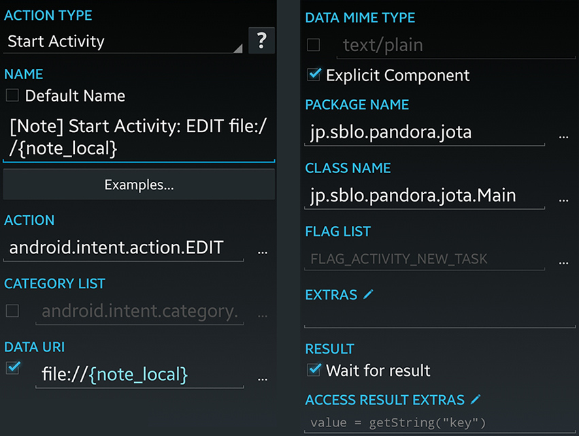Click the getString("key") result extras field
This screenshot has width=579, height=436.
[x=440, y=422]
